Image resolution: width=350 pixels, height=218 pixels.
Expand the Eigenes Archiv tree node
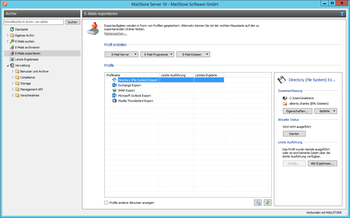coord(8,35)
